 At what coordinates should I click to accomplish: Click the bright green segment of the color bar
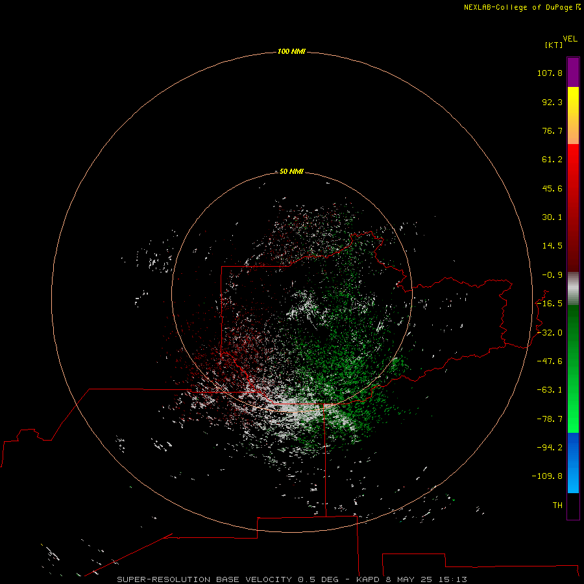coord(573,409)
